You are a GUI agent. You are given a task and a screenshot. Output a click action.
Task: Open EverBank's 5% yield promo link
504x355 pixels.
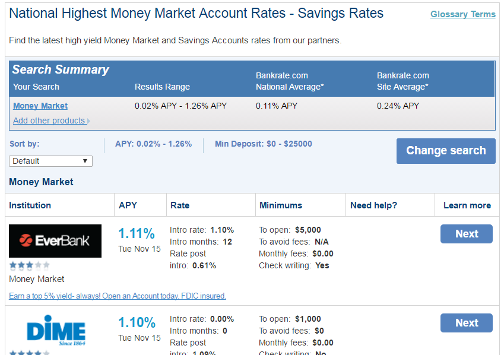tap(118, 296)
